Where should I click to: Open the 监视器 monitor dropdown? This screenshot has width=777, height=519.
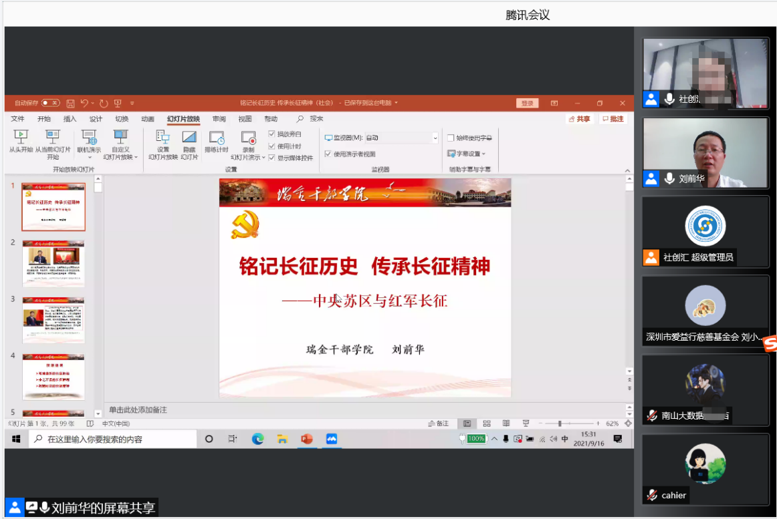click(435, 138)
